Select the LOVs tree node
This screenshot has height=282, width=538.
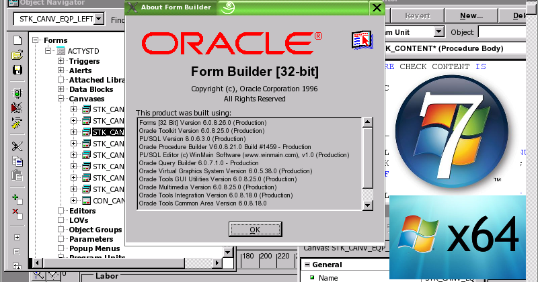pos(79,220)
